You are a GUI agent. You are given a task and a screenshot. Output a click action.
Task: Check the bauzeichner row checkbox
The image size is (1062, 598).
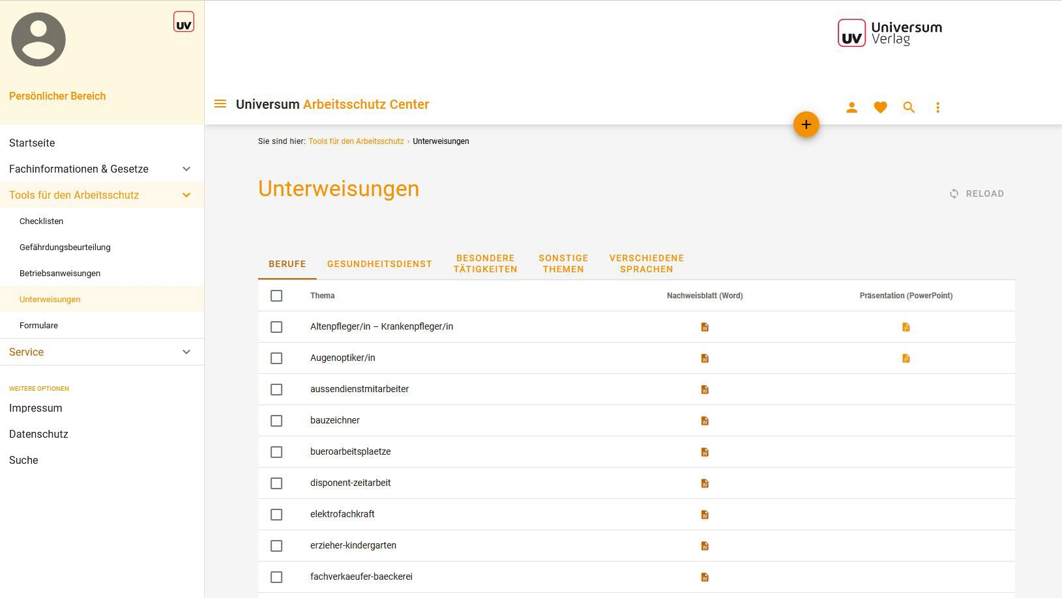coord(276,421)
